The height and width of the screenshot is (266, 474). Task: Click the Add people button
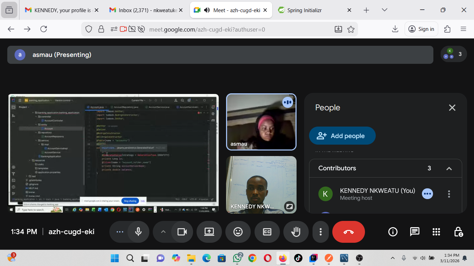[342, 136]
